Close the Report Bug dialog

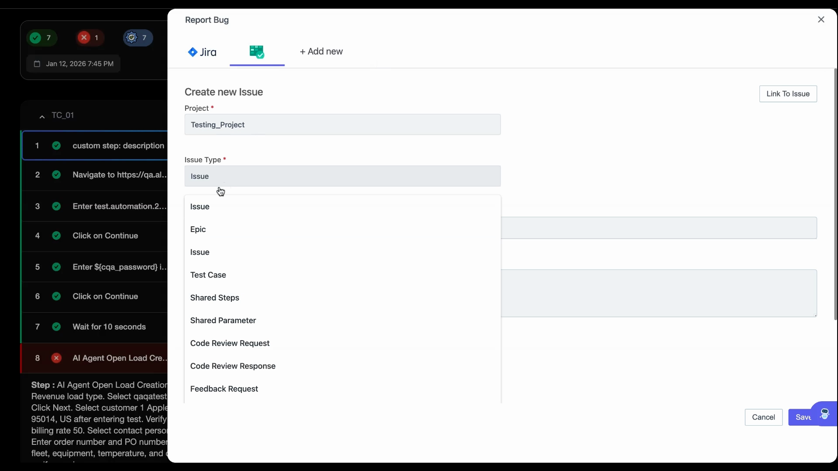(x=821, y=20)
